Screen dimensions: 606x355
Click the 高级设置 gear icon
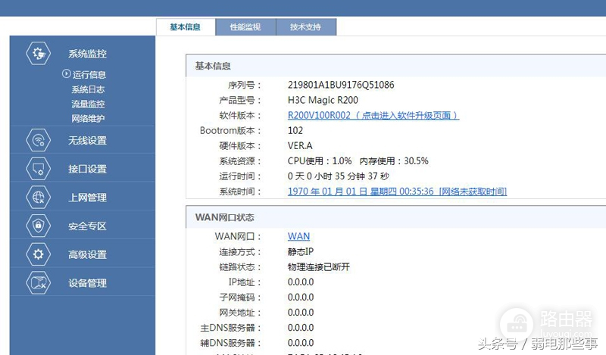38,254
